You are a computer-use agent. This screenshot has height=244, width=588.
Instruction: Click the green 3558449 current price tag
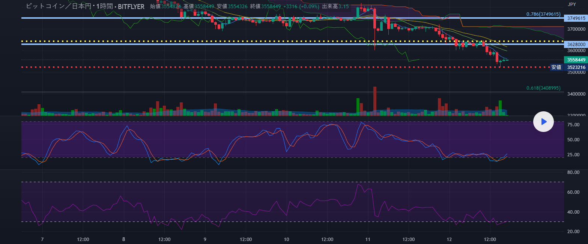[576, 60]
